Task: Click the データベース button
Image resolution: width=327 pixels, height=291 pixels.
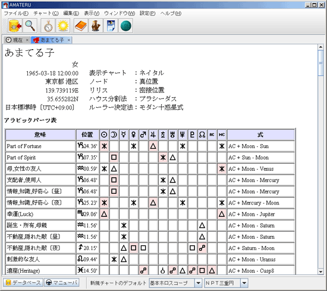Action: coord(23,283)
